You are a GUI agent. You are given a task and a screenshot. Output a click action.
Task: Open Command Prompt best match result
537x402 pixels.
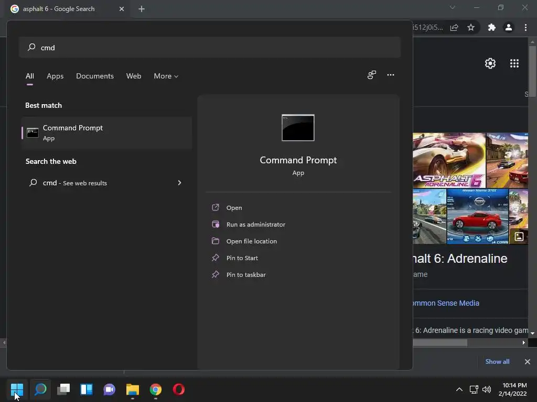coord(106,132)
